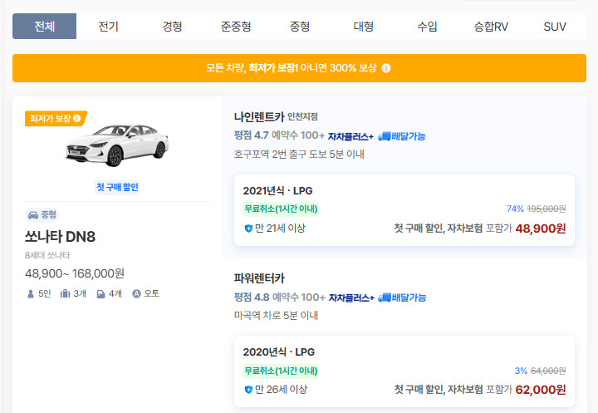The width and height of the screenshot is (598, 413).
Task: Click the luggage icon next to 3개
Action: pyautogui.click(x=66, y=293)
